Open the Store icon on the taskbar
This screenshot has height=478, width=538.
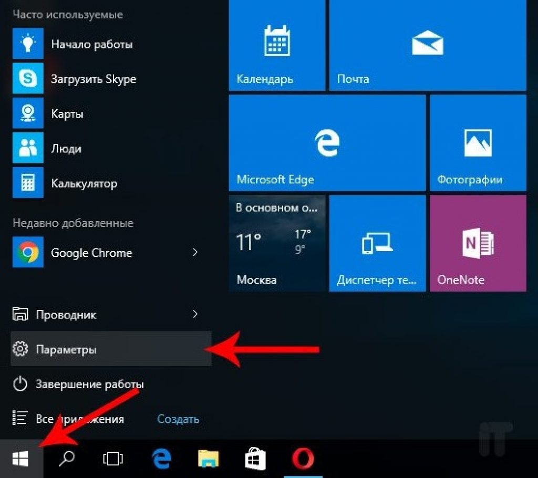[255, 459]
